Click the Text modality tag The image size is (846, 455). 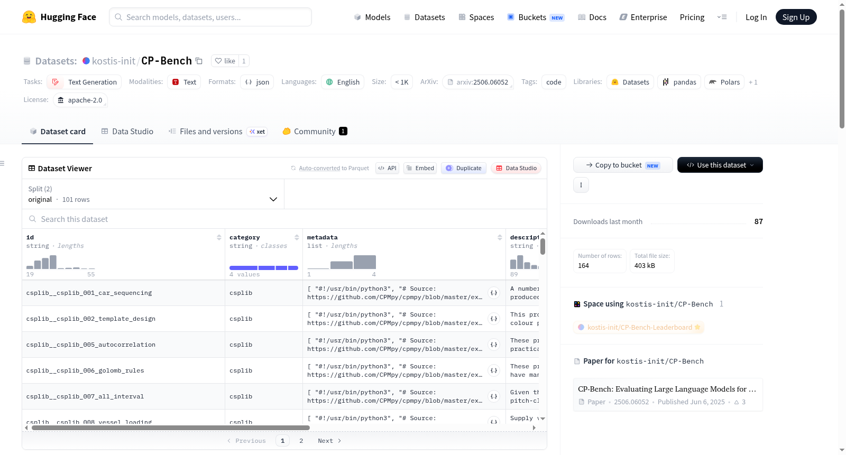pyautogui.click(x=184, y=82)
